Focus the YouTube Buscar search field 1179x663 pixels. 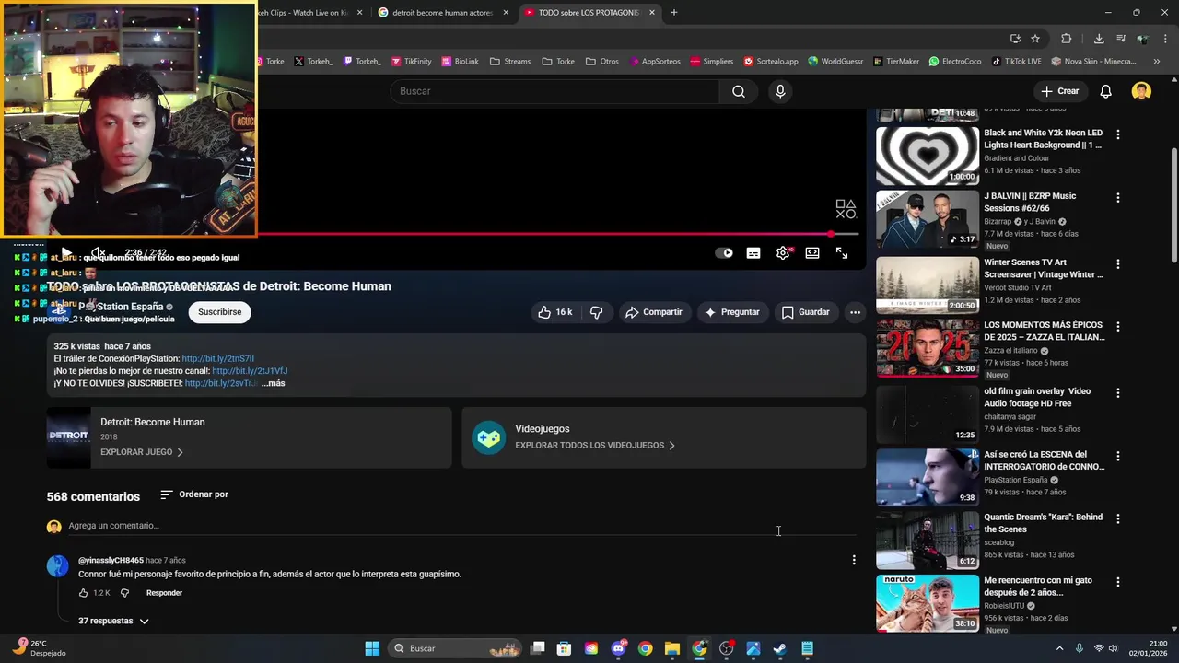point(554,91)
